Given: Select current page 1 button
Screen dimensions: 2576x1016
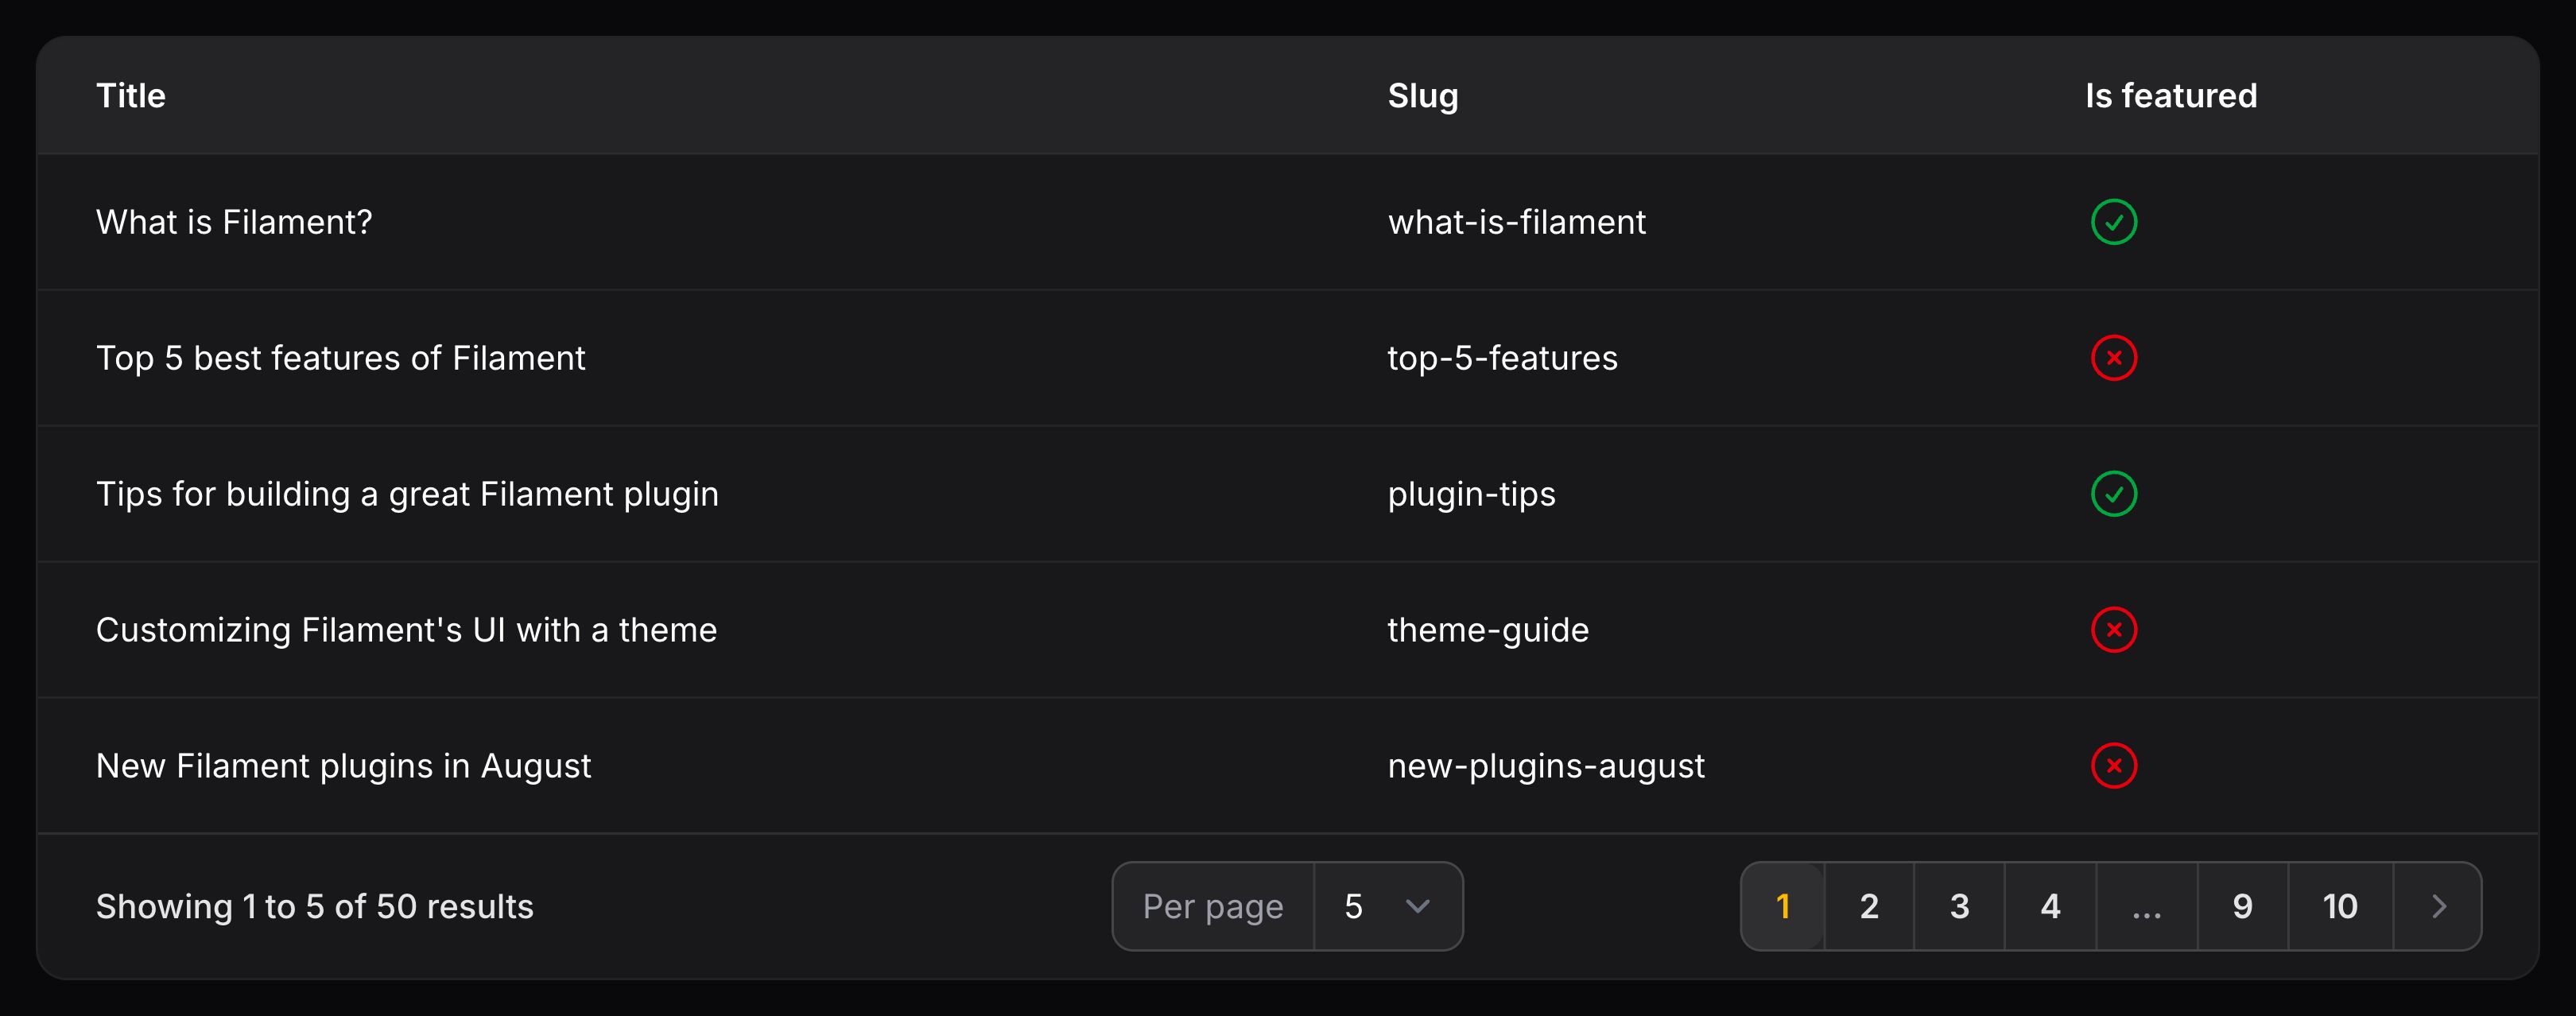Looking at the screenshot, I should click(x=1782, y=906).
